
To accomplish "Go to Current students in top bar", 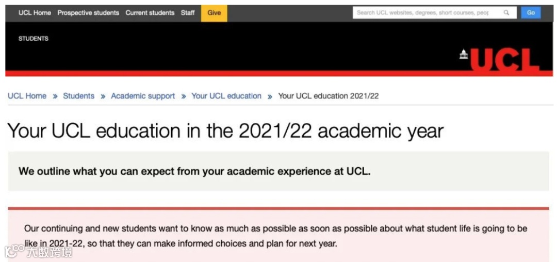I will [150, 13].
